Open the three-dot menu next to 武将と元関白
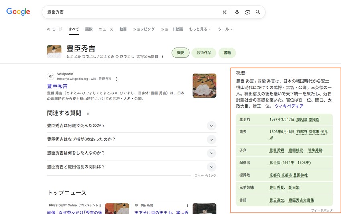Viewport: 341px width, 214px height. 162,56
